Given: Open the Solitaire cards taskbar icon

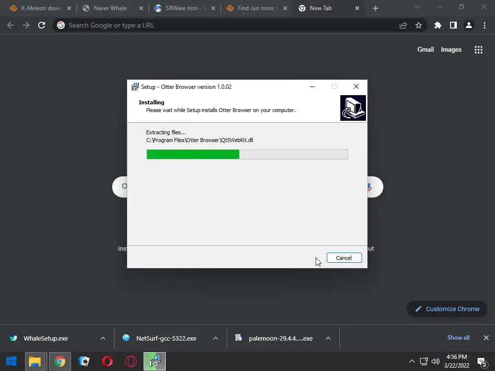Looking at the screenshot, I should (84, 361).
